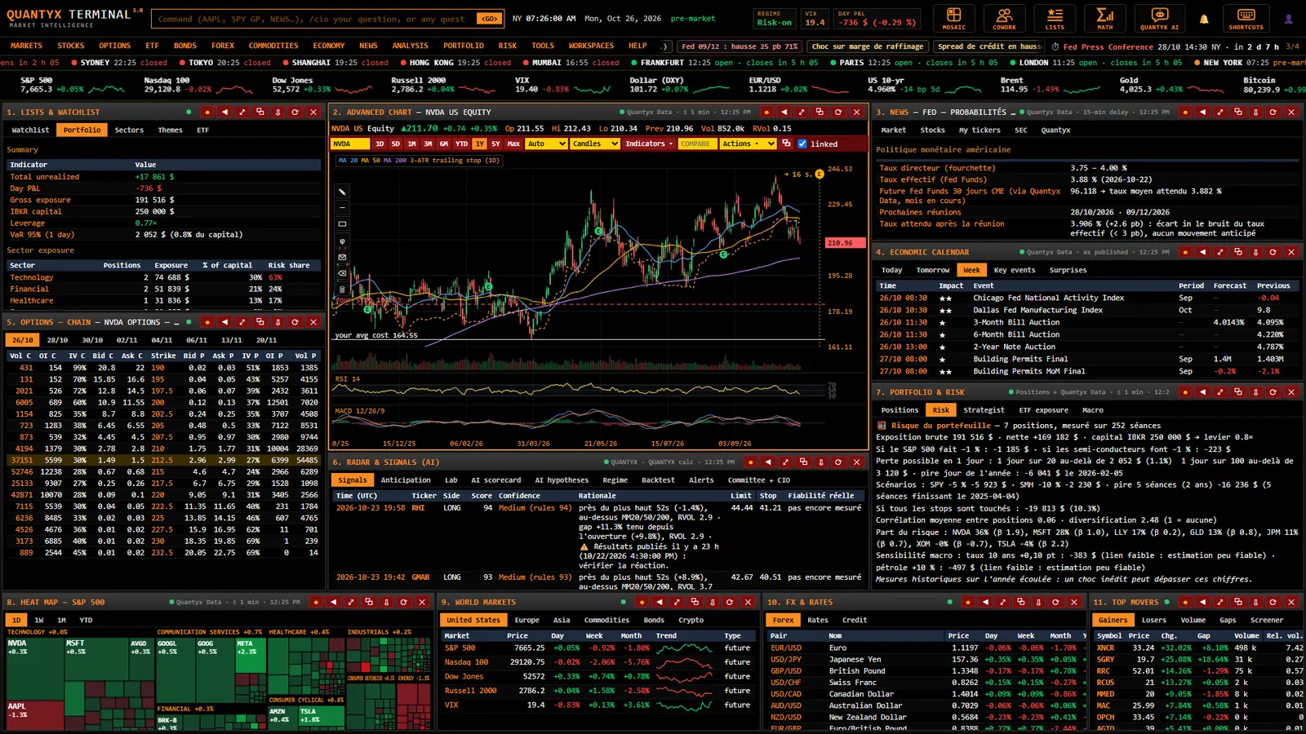Open the Mosaic layout button

(x=953, y=18)
